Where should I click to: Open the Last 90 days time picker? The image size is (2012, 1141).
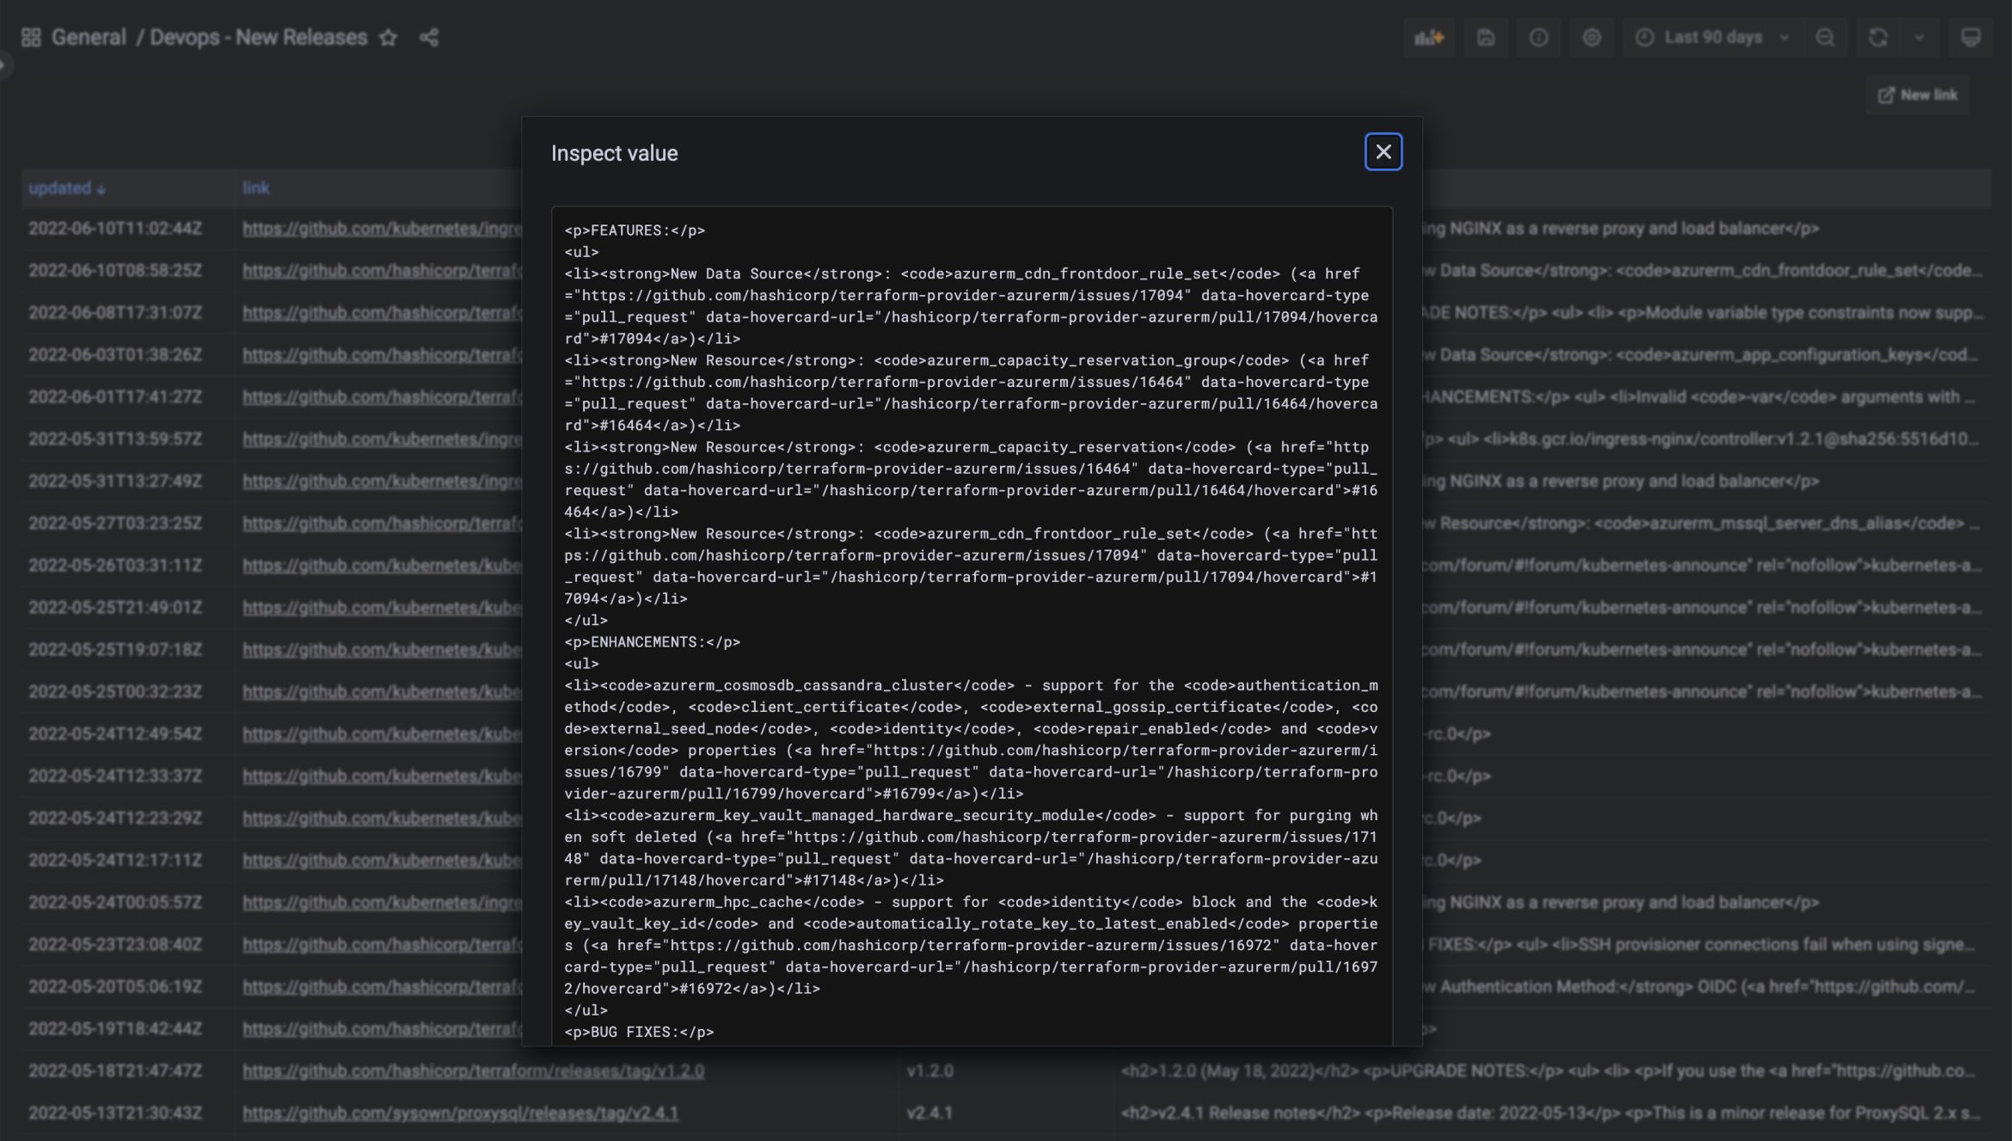coord(1711,38)
